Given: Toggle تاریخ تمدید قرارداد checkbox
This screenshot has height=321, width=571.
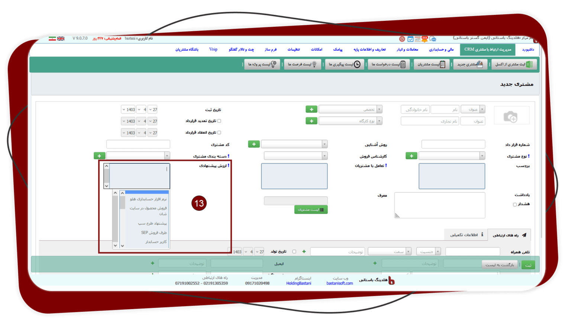Looking at the screenshot, I should coord(219,121).
